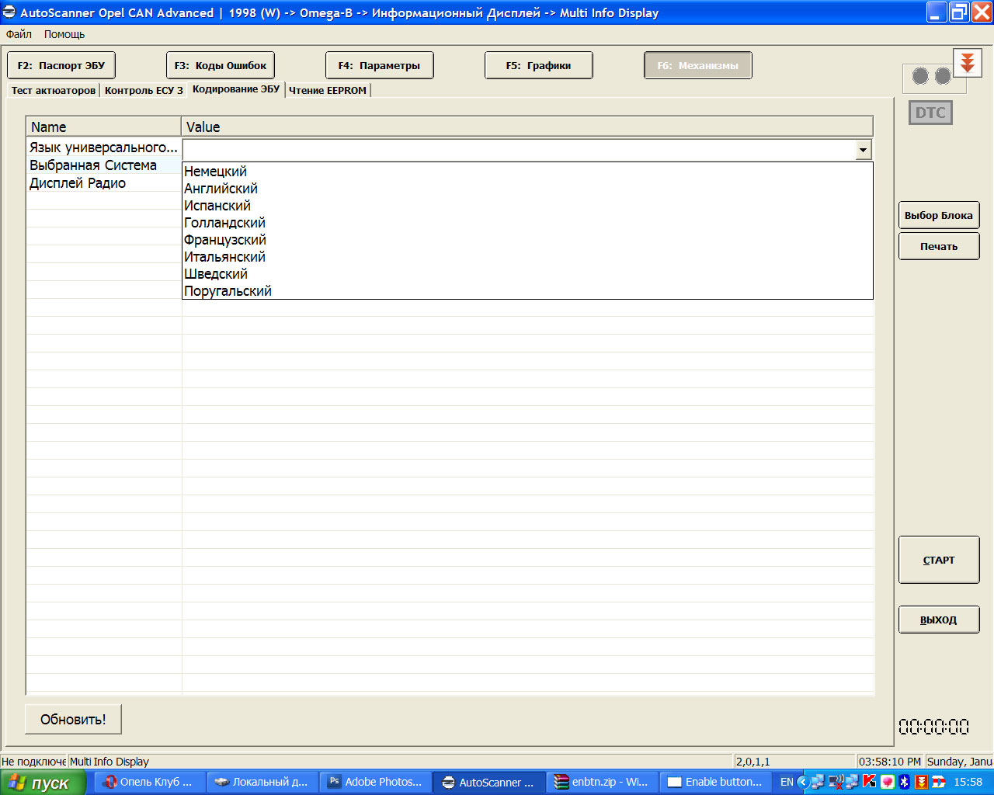Viewport: 994px width, 795px height.
Task: Click the Печать button
Action: coord(939,246)
